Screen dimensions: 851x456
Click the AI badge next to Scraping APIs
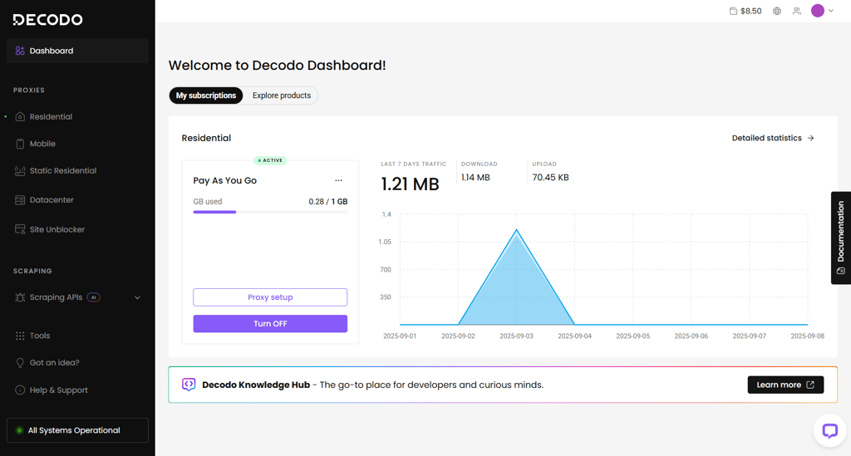pyautogui.click(x=93, y=297)
